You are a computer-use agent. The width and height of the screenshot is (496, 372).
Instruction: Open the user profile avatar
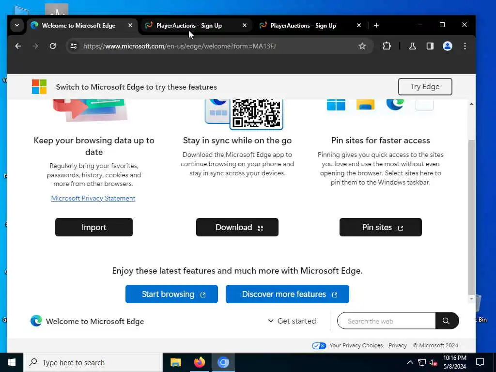click(x=447, y=46)
